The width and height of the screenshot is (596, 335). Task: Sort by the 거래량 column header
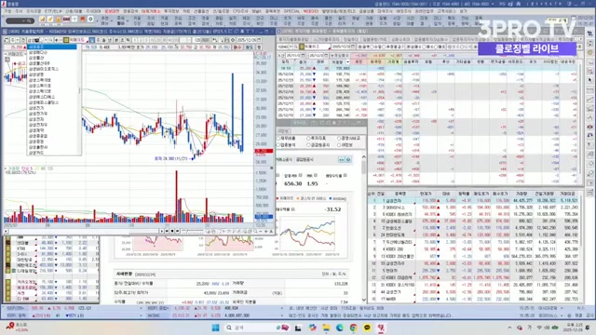click(x=522, y=194)
